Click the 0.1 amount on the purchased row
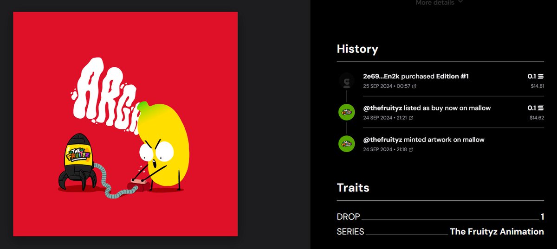Screen dimensions: 557x249 [532, 76]
